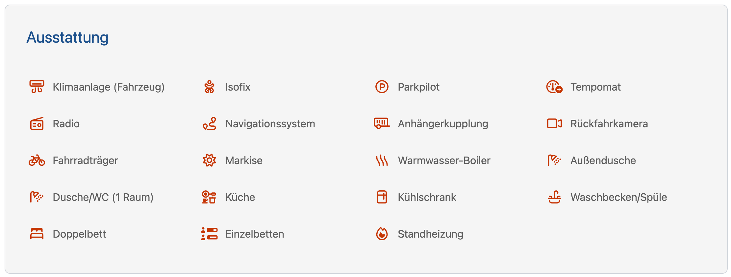Click the circled P Parkpilot icon
Screen dimensions: 731x277
pyautogui.click(x=382, y=87)
